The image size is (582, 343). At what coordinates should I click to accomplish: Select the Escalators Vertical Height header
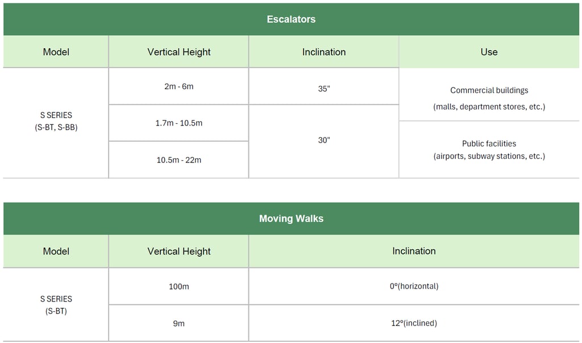178,52
